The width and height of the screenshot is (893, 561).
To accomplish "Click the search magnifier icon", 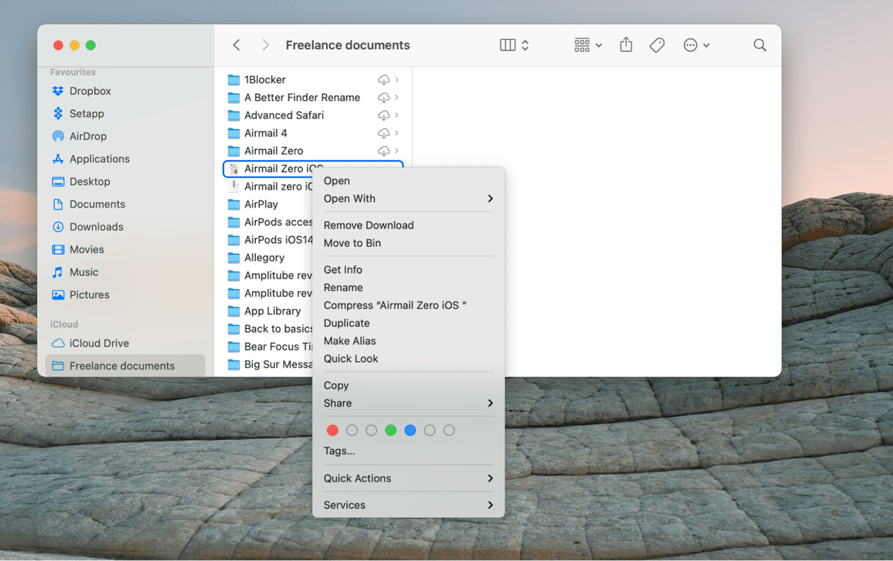I will tap(760, 45).
